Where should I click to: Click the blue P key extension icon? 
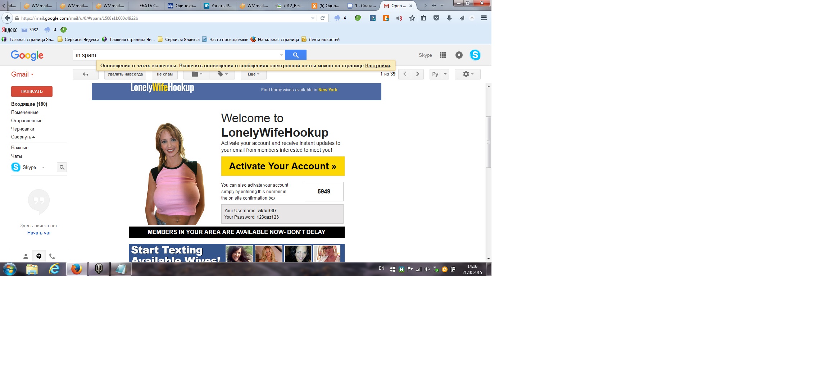click(373, 18)
